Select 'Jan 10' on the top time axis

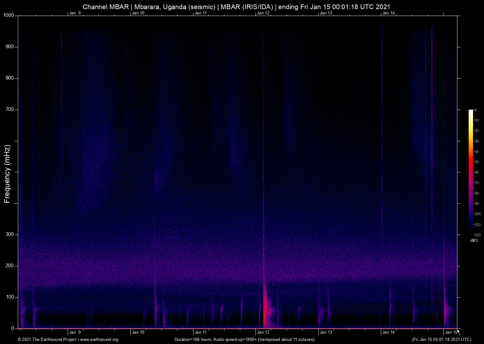tap(138, 13)
